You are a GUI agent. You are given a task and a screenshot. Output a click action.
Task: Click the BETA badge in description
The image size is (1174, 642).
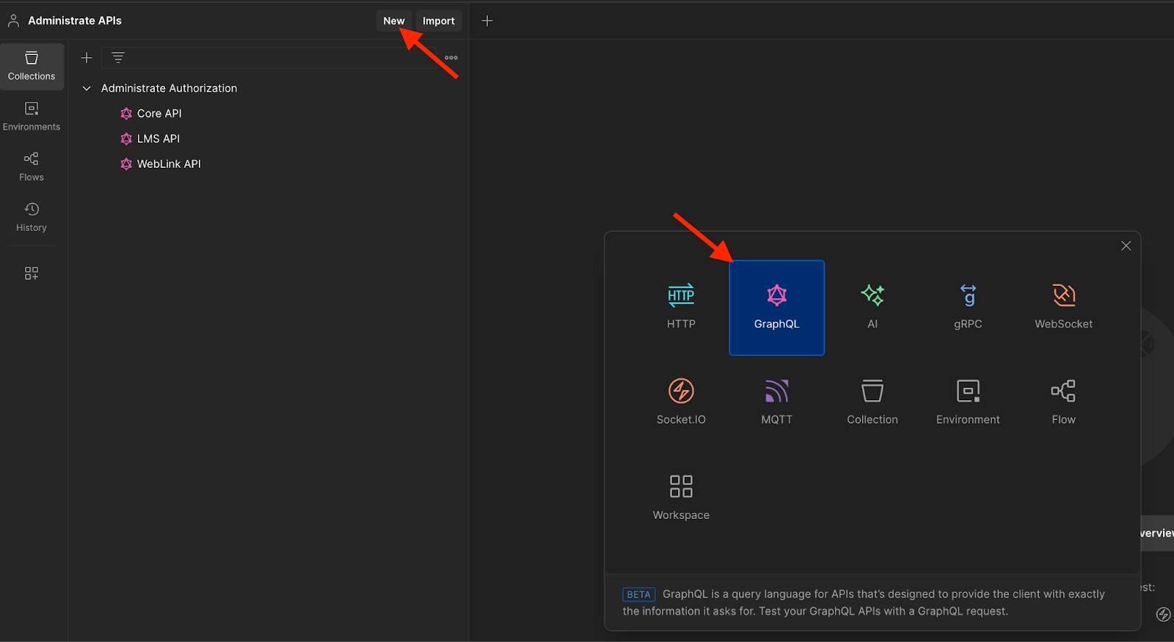(639, 594)
